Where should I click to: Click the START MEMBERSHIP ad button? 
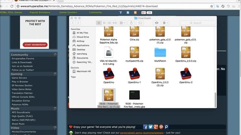click(35, 45)
